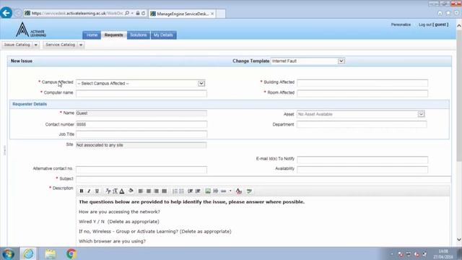The height and width of the screenshot is (260, 462).
Task: Click the refresh icon in address bar
Action: [x=144, y=13]
